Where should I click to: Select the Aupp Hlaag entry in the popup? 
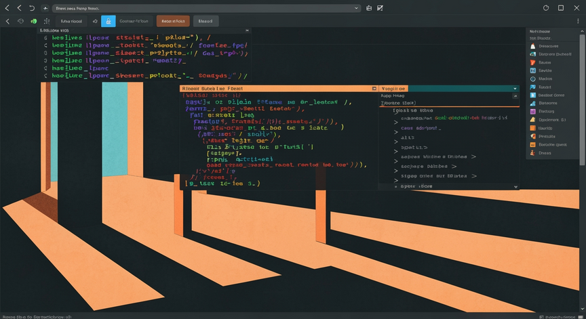(393, 96)
